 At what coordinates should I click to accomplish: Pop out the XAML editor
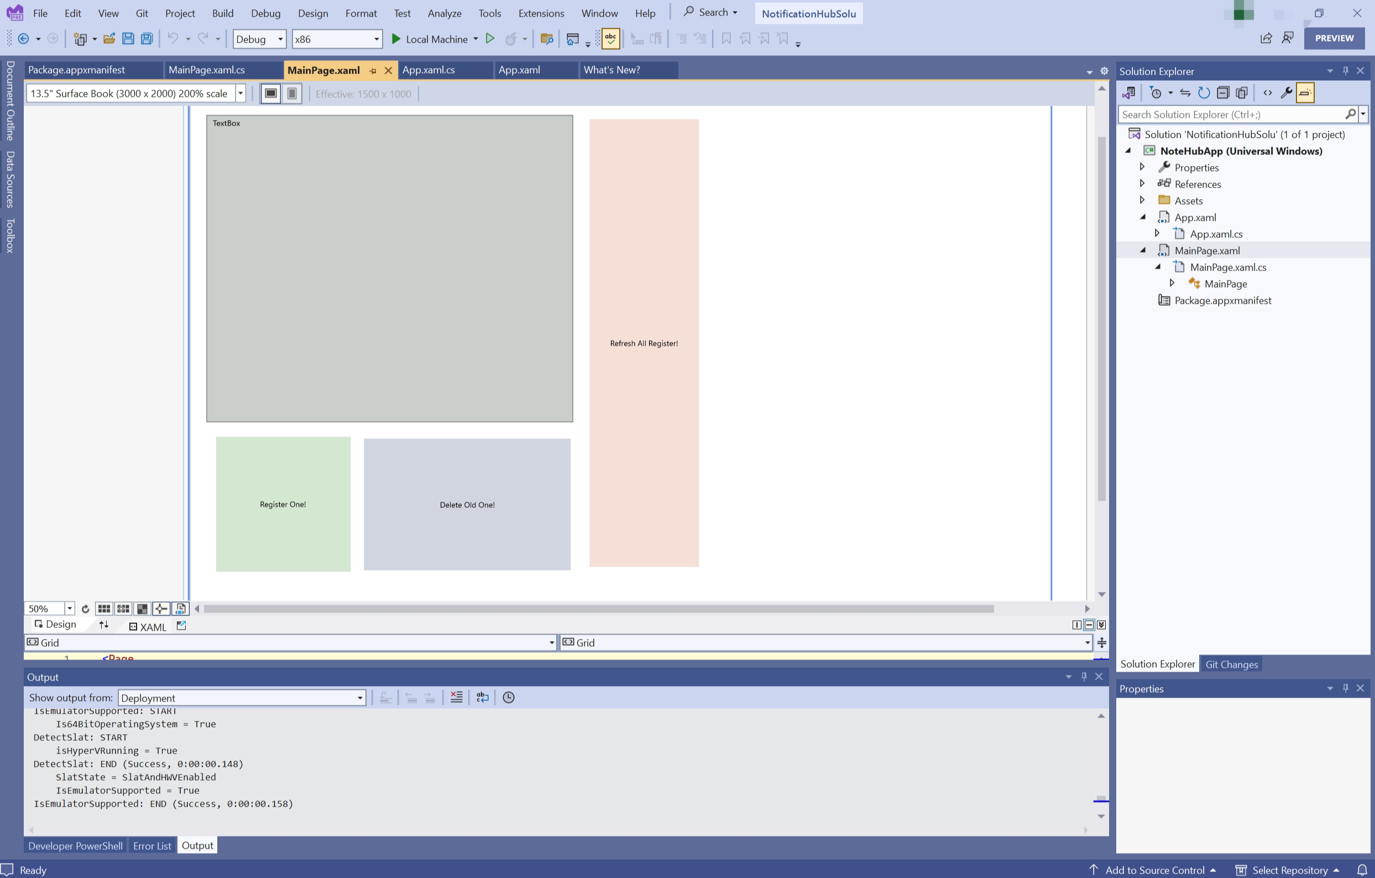click(x=181, y=626)
